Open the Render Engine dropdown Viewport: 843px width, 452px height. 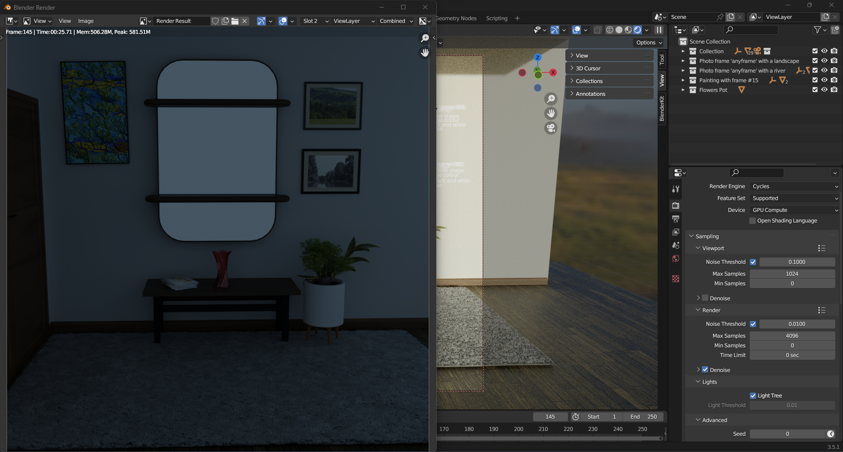(795, 186)
